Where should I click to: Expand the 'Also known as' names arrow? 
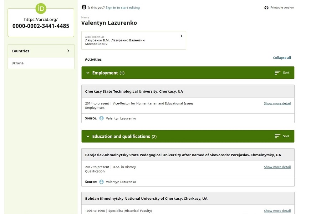pos(182,36)
